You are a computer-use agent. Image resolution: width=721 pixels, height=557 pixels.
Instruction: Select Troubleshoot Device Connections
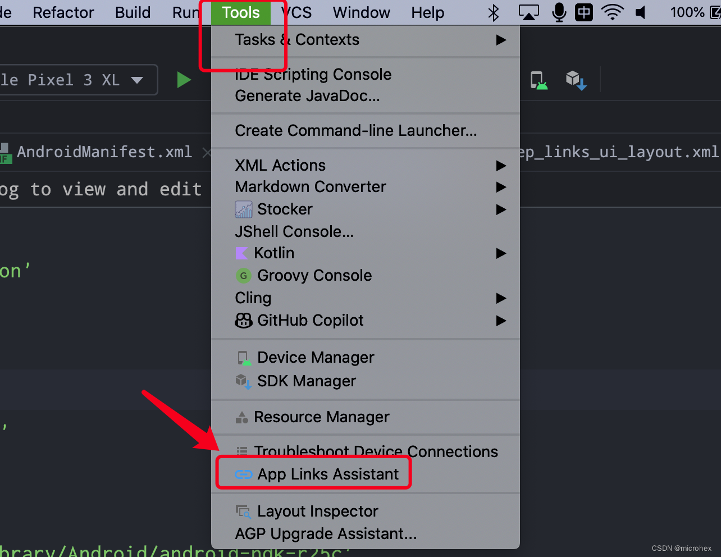coord(366,451)
